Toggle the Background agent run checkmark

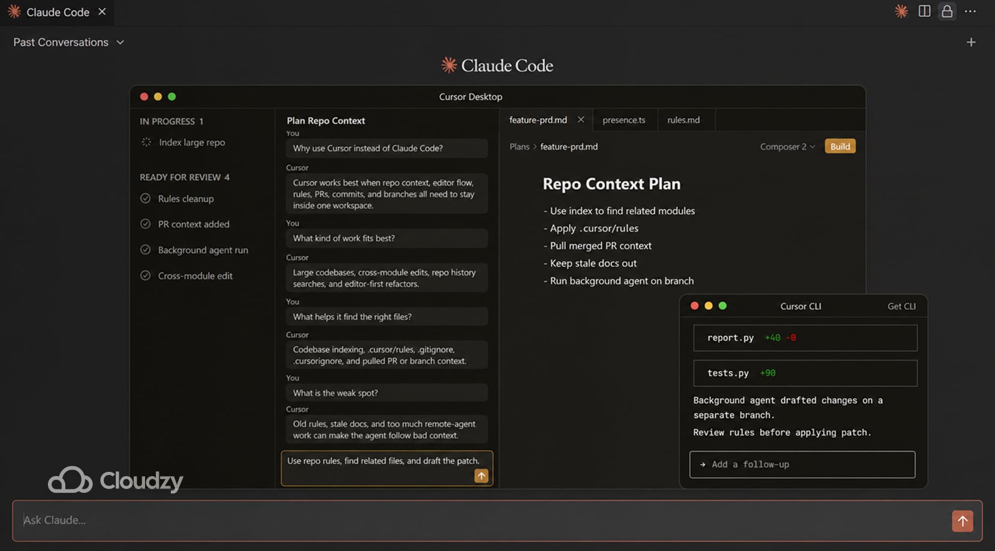point(146,250)
